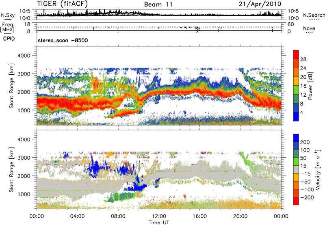Click the red power band near 16:00 at 2000 km
The image size is (325, 225).
(200, 91)
